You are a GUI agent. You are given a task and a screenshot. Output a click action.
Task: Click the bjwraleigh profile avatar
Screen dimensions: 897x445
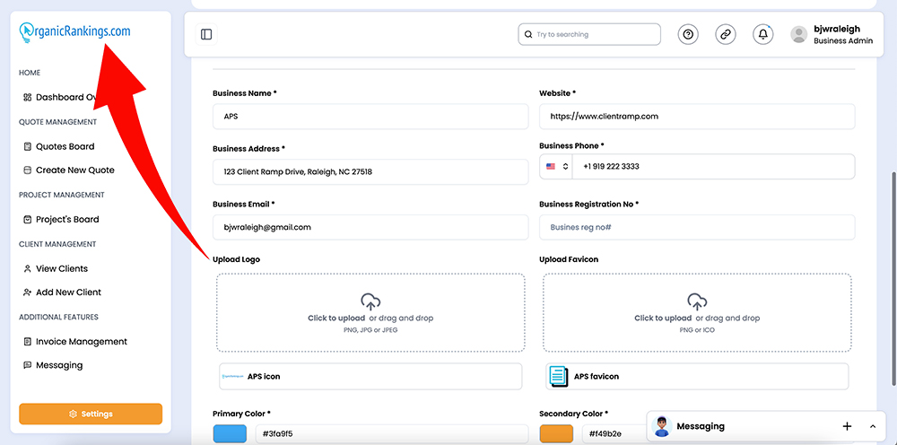(x=798, y=34)
